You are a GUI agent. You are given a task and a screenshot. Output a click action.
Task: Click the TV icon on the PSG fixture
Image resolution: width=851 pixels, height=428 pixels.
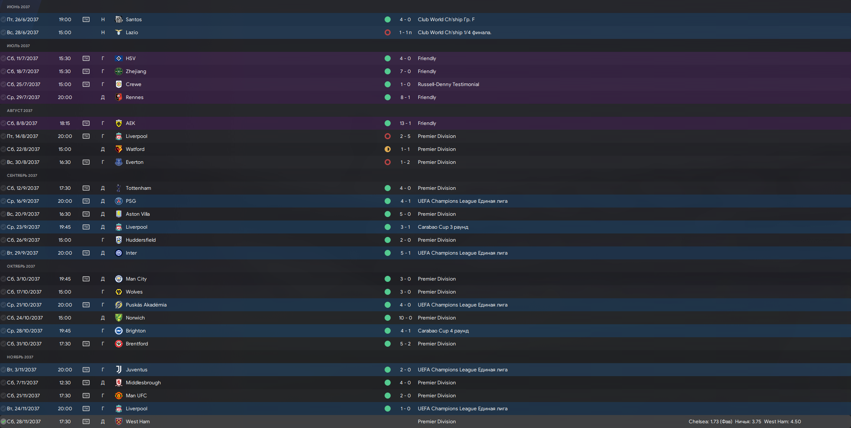pyautogui.click(x=86, y=201)
